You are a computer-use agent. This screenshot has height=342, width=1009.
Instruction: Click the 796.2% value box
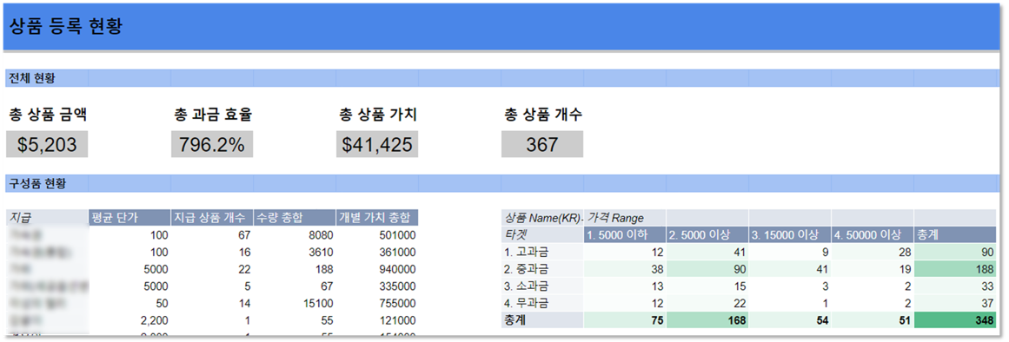[212, 145]
